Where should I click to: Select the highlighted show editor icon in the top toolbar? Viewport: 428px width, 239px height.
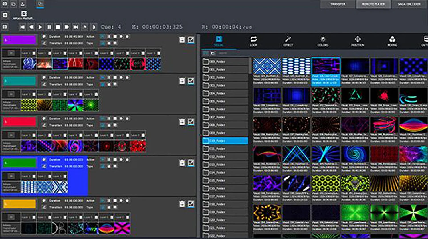click(40, 4)
